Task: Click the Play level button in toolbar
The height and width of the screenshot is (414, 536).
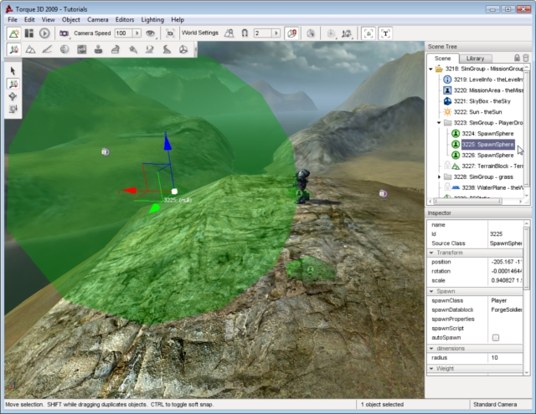Action: pos(44,33)
